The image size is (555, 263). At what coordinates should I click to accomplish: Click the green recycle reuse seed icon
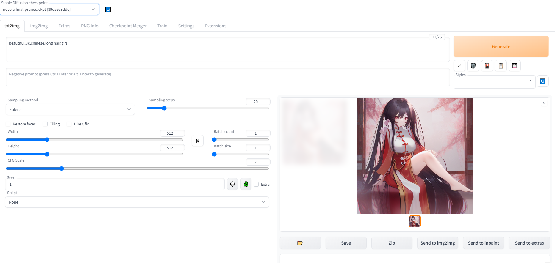[x=246, y=184]
